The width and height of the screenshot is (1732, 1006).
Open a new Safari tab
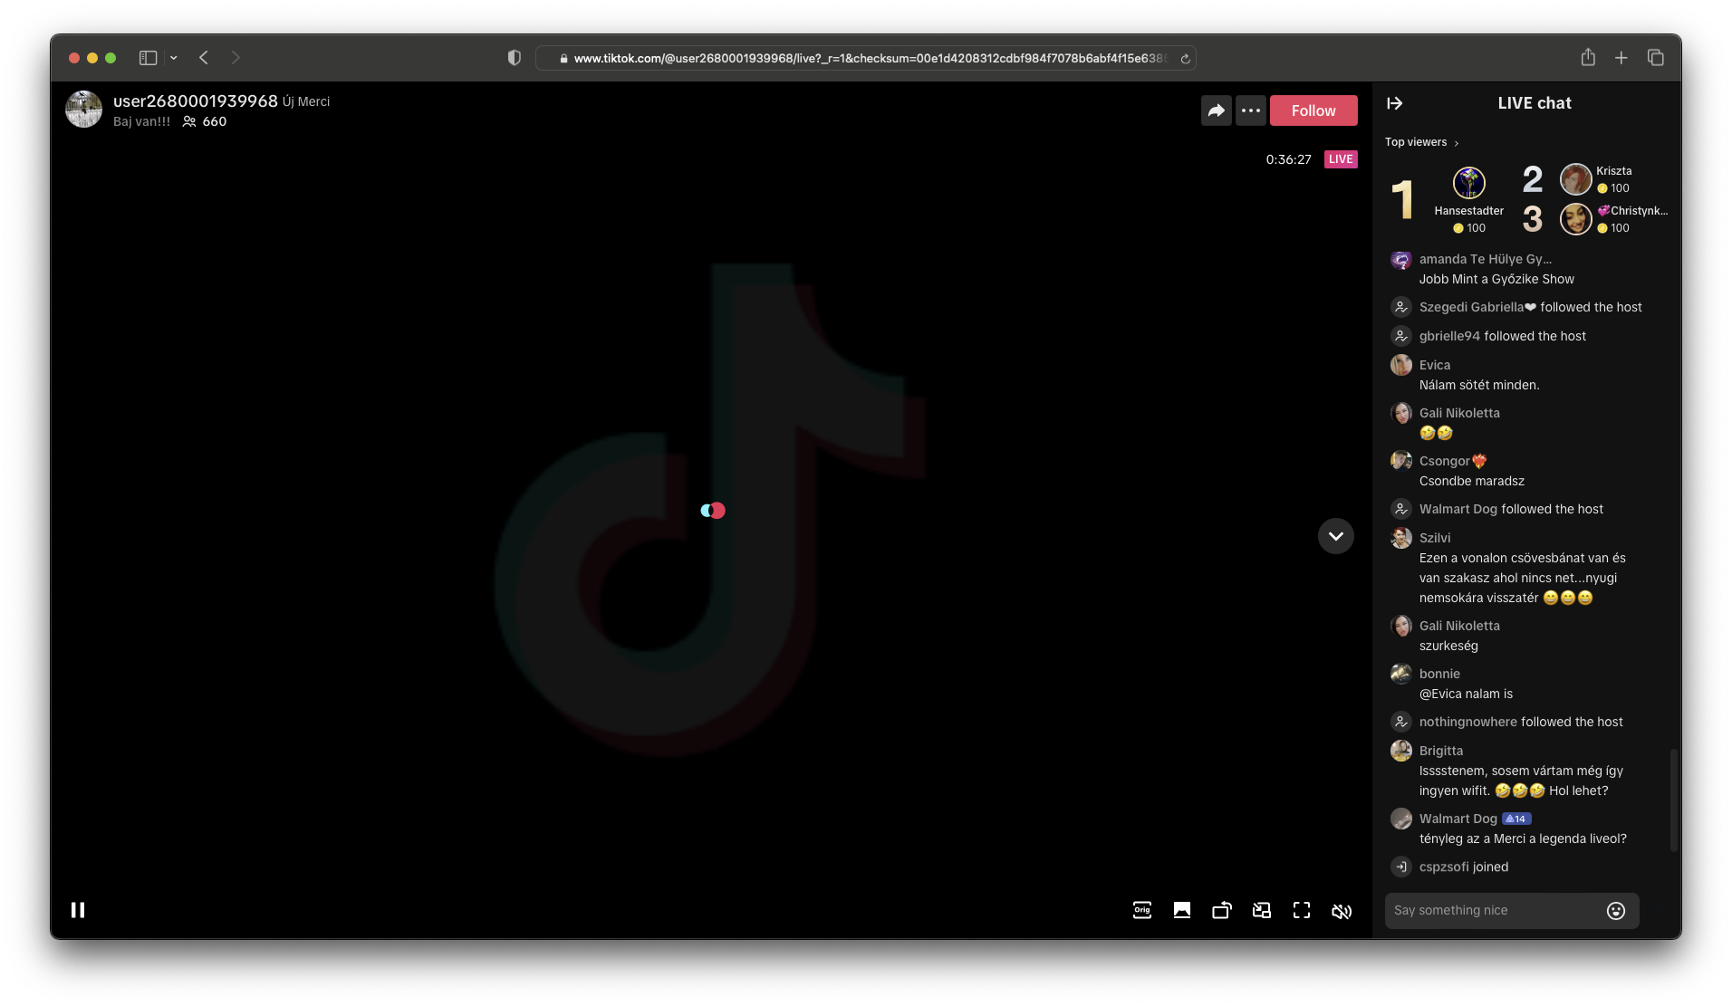[x=1621, y=58]
